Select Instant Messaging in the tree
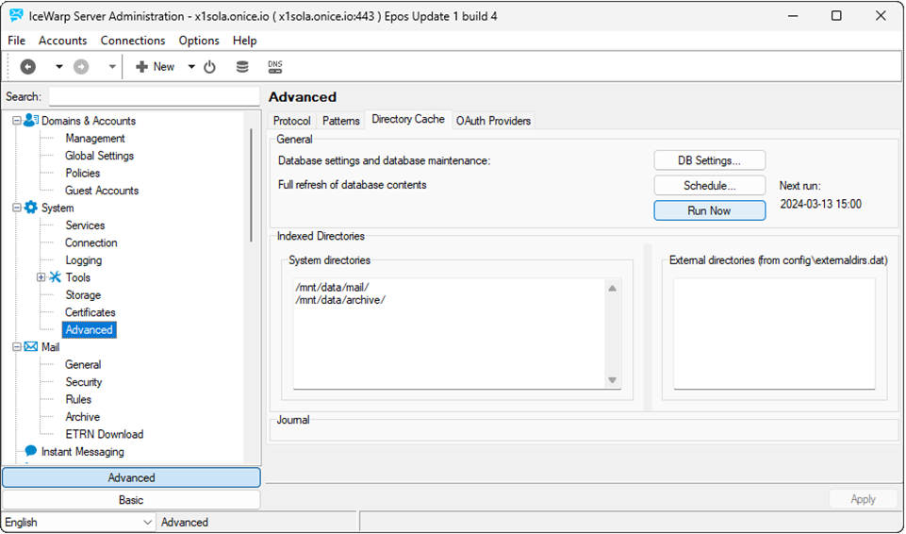 click(x=83, y=451)
